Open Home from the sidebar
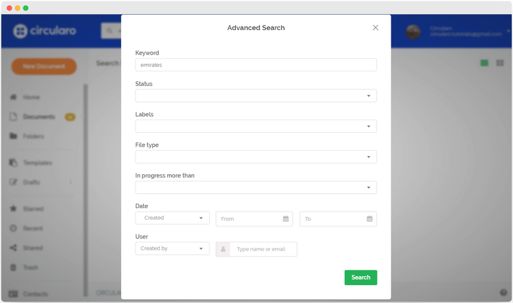This screenshot has height=303, width=513. 31,97
